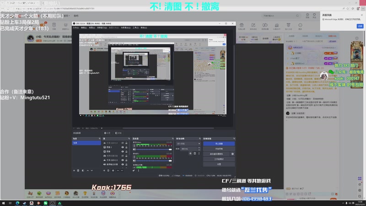This screenshot has width=366, height=206.
Task: Open the 工具(T) menu
Action: click(x=135, y=27)
